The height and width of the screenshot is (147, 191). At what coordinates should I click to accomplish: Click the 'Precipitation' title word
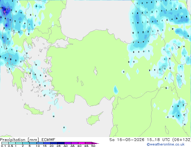click(13, 140)
